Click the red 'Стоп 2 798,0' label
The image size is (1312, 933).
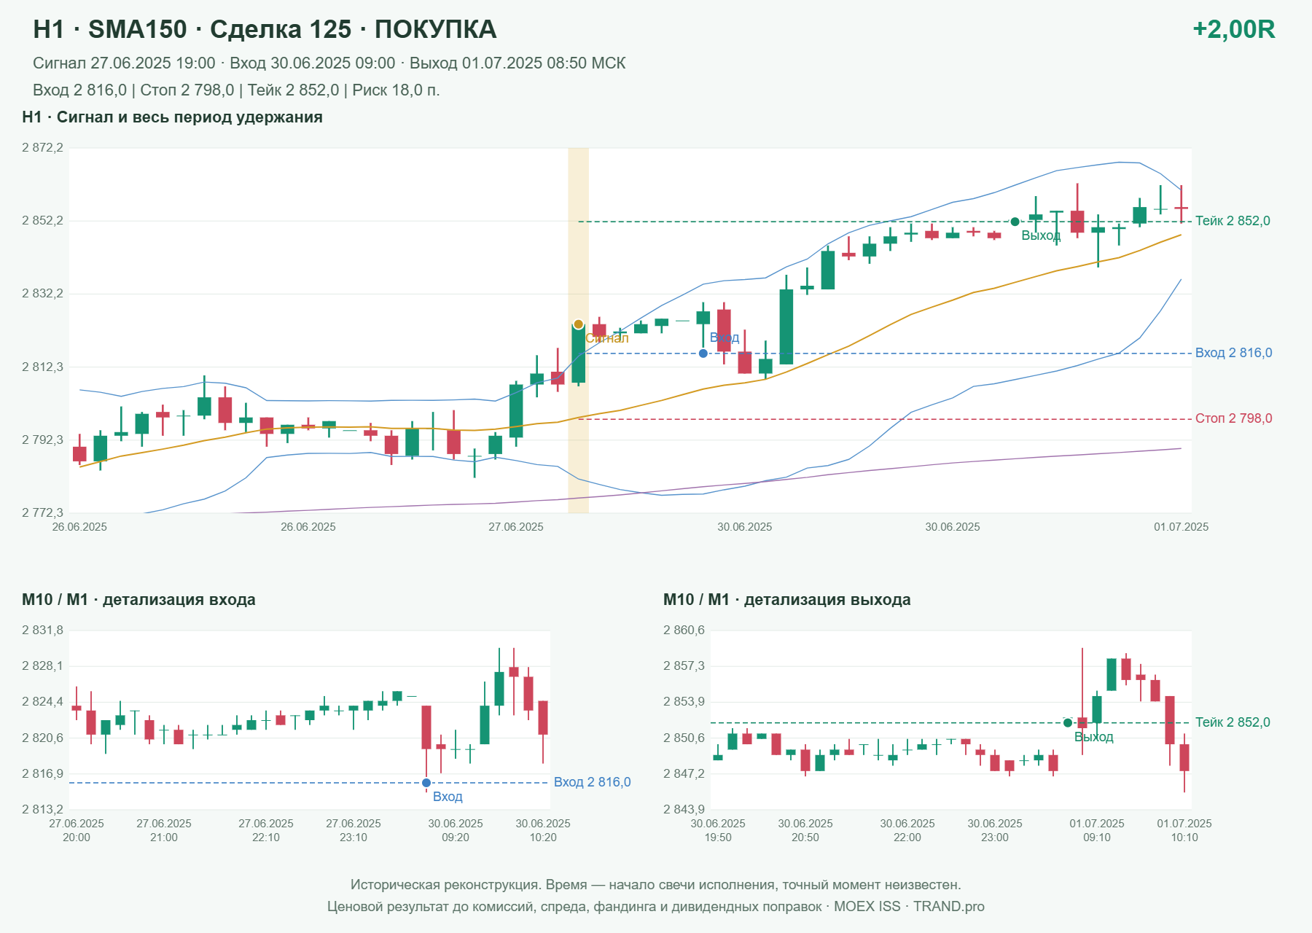[x=1233, y=418]
